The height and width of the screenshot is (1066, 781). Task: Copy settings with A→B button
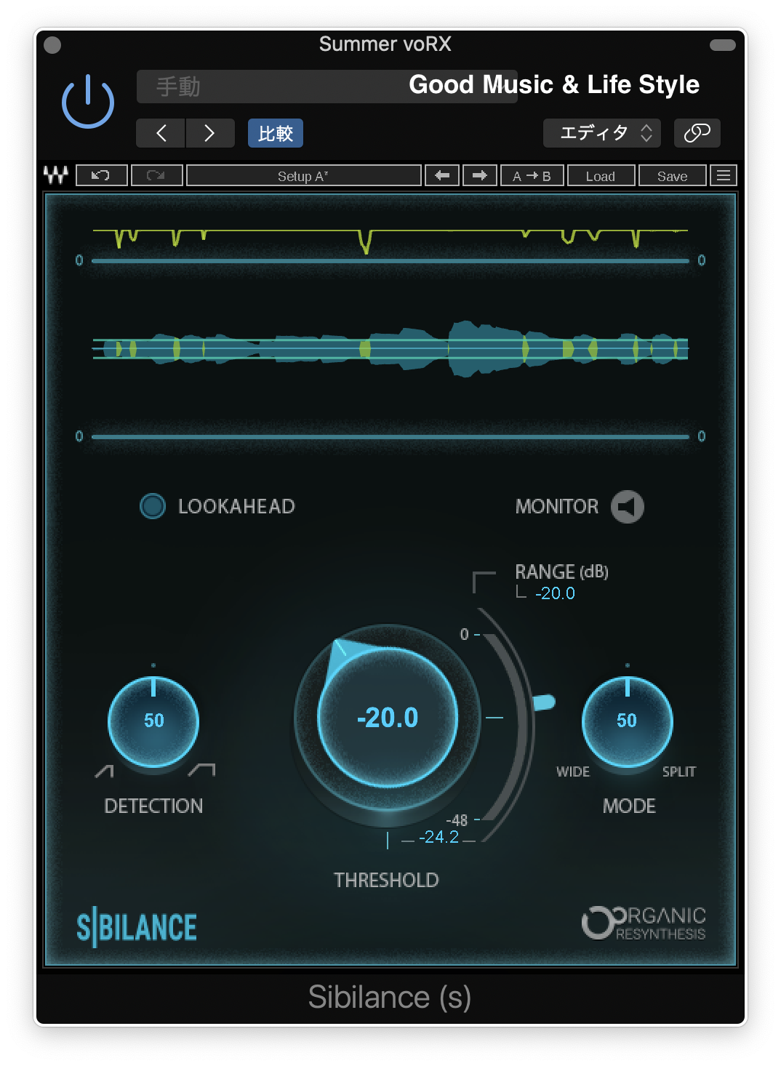tap(532, 175)
